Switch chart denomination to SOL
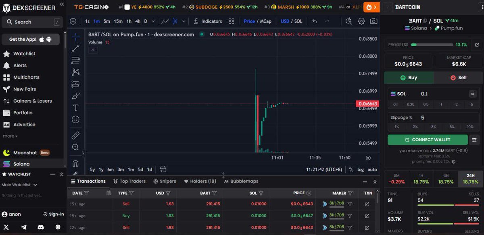The image size is (484, 235). coord(298,21)
